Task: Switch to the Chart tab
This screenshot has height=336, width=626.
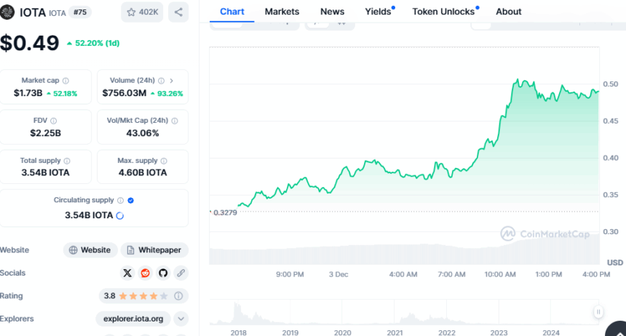Action: point(232,12)
